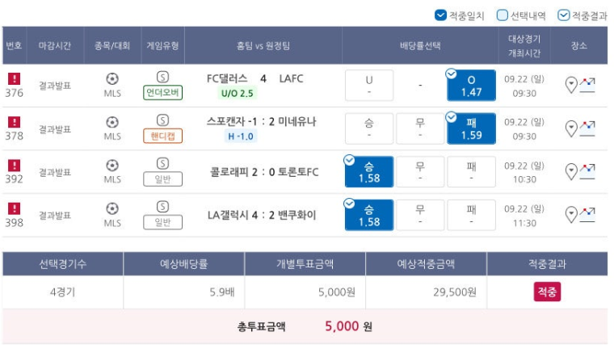This screenshot has height=353, width=614.
Task: Click the soccer ball icon in row 392
Action: [x=112, y=166]
